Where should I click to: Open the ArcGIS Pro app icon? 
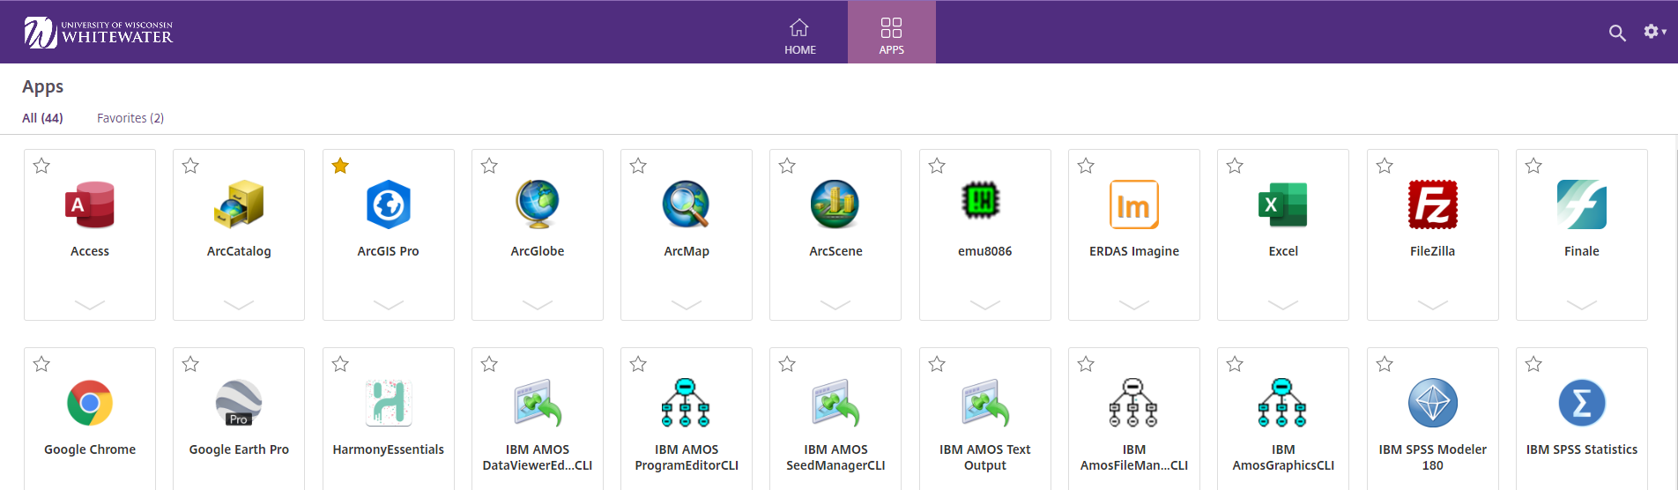click(x=389, y=204)
